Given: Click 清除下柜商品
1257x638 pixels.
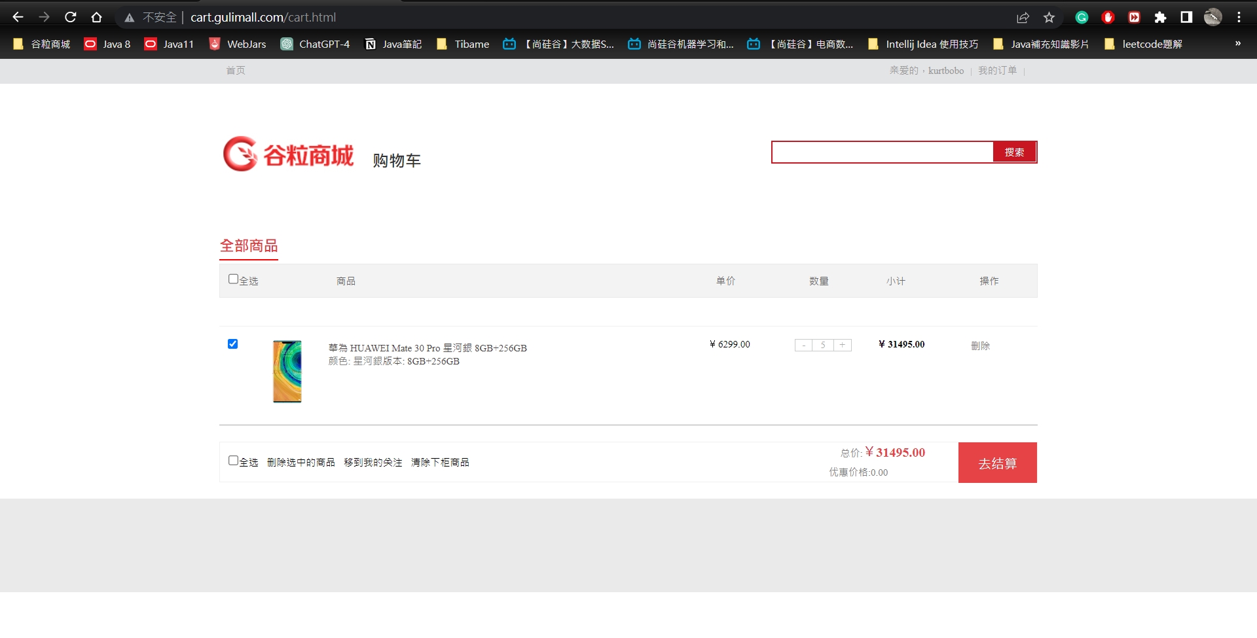Looking at the screenshot, I should point(440,463).
